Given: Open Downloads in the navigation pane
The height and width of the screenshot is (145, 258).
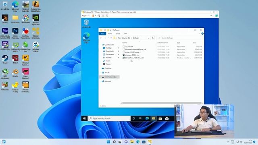Looking at the screenshot, I should click(x=110, y=51).
